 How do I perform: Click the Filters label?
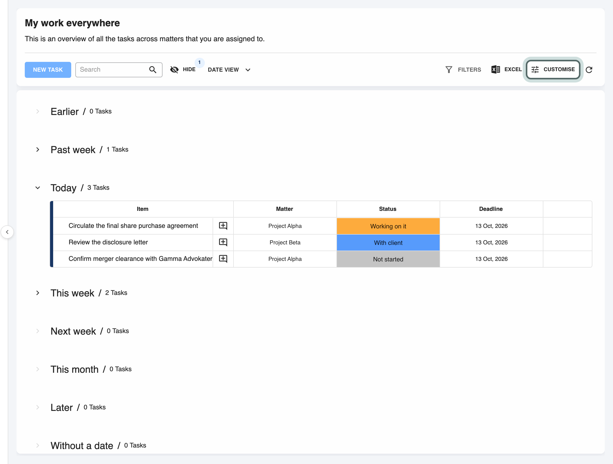[x=469, y=70]
